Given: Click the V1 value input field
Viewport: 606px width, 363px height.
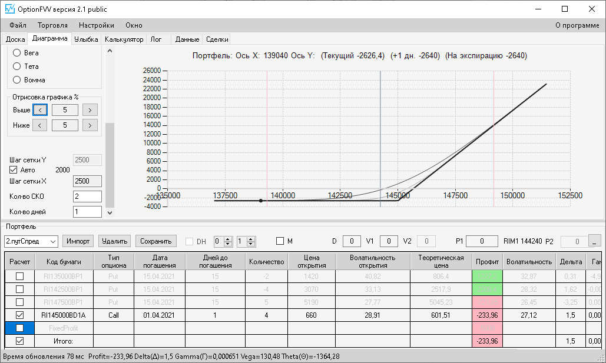Looking at the screenshot, I should click(x=389, y=241).
